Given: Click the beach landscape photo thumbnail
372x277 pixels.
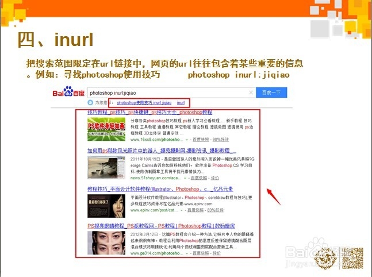Looking at the screenshot, I should (106, 167).
